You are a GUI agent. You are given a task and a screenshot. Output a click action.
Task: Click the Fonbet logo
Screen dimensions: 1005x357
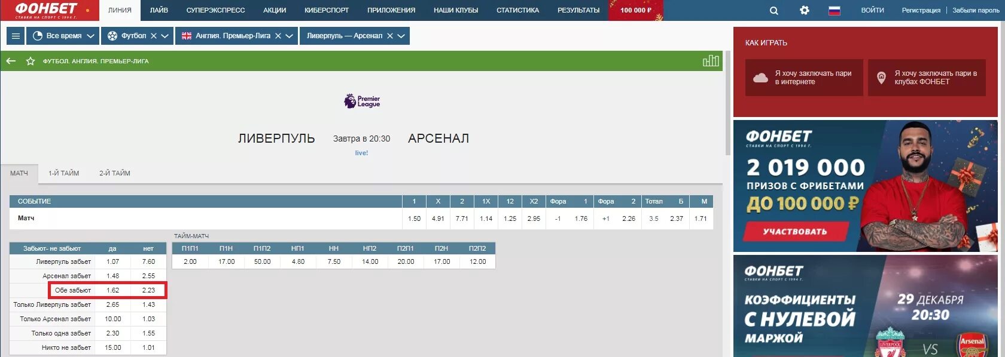[46, 10]
